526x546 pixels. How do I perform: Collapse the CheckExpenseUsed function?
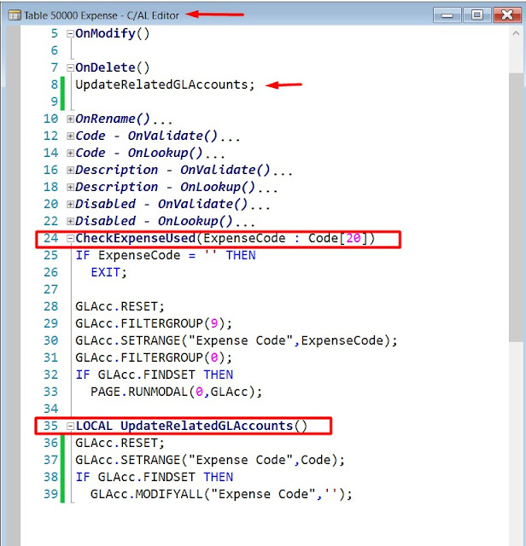coord(70,239)
